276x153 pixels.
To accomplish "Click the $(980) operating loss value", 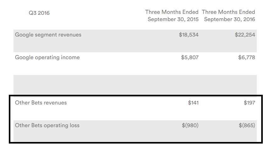I will [x=190, y=126].
